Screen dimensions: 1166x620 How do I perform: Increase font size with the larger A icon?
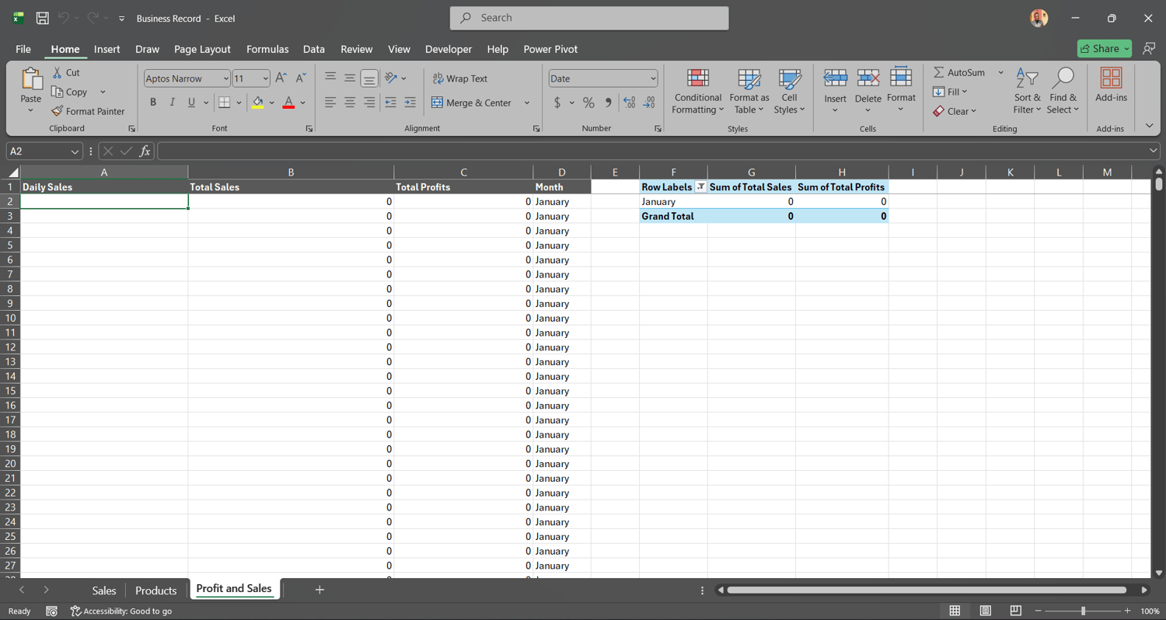tap(281, 78)
